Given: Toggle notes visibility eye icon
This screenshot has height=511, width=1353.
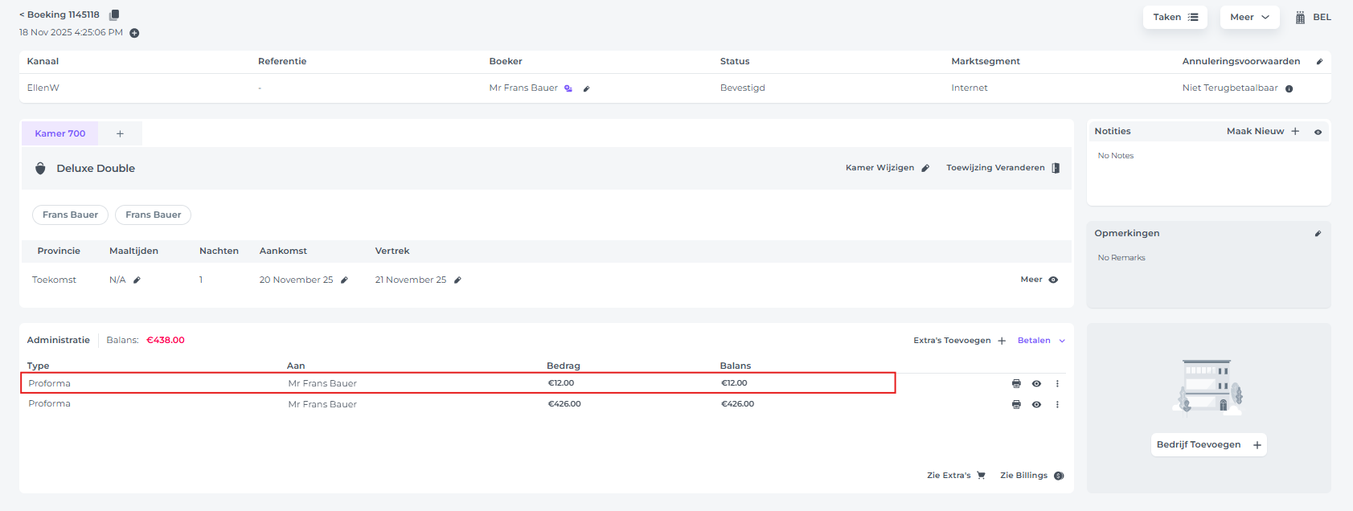Looking at the screenshot, I should 1318,132.
